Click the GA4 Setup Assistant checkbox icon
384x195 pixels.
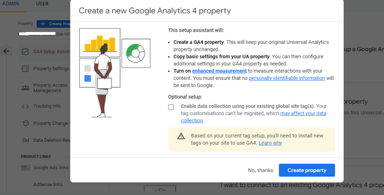25,52
